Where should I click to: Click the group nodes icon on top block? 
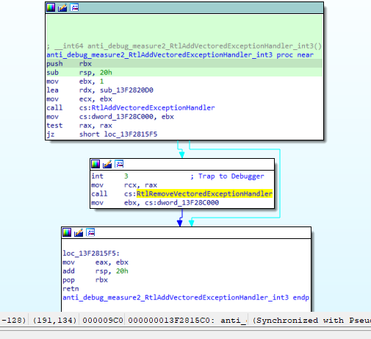74,7
